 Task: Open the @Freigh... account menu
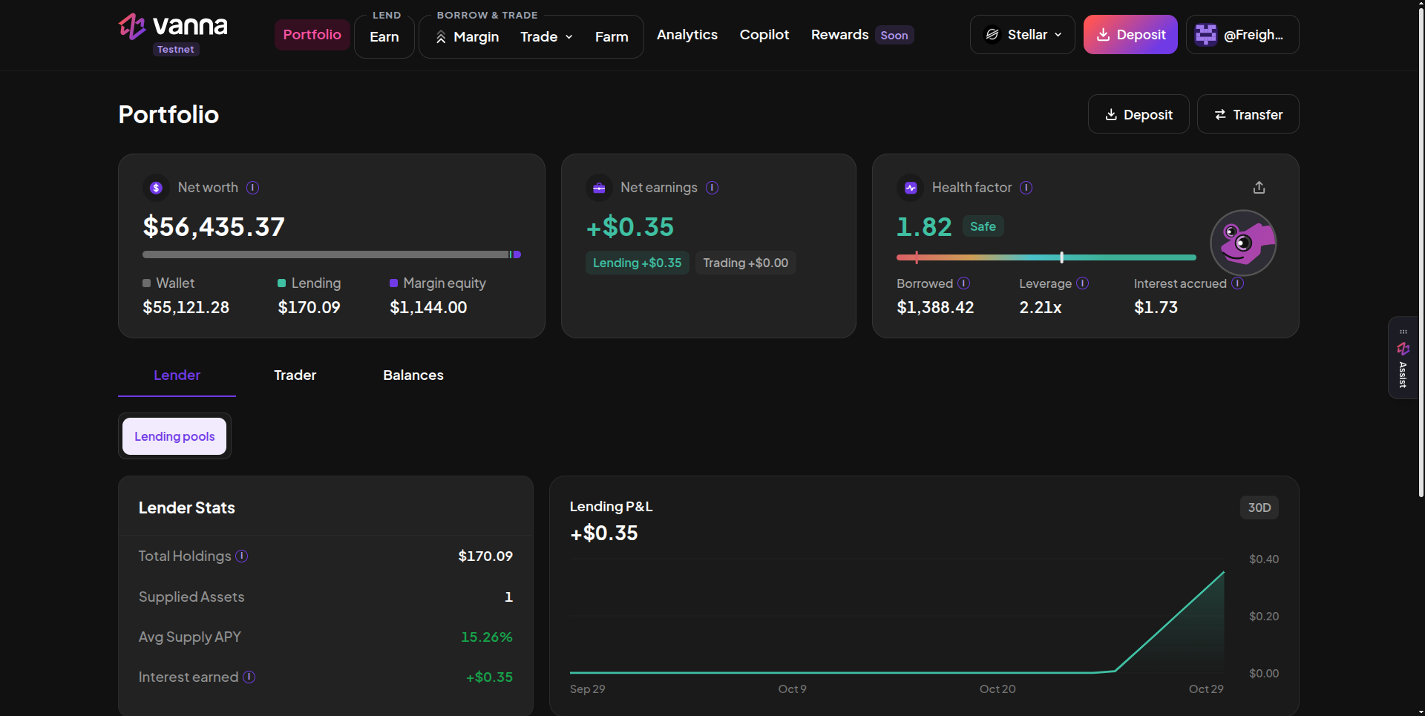click(x=1242, y=35)
